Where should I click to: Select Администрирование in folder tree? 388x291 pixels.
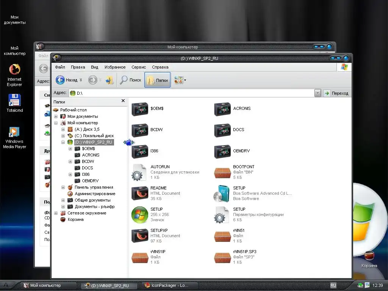95,194
